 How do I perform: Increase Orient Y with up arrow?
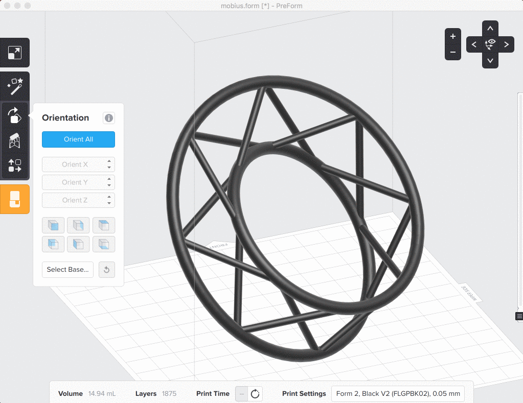tap(109, 179)
